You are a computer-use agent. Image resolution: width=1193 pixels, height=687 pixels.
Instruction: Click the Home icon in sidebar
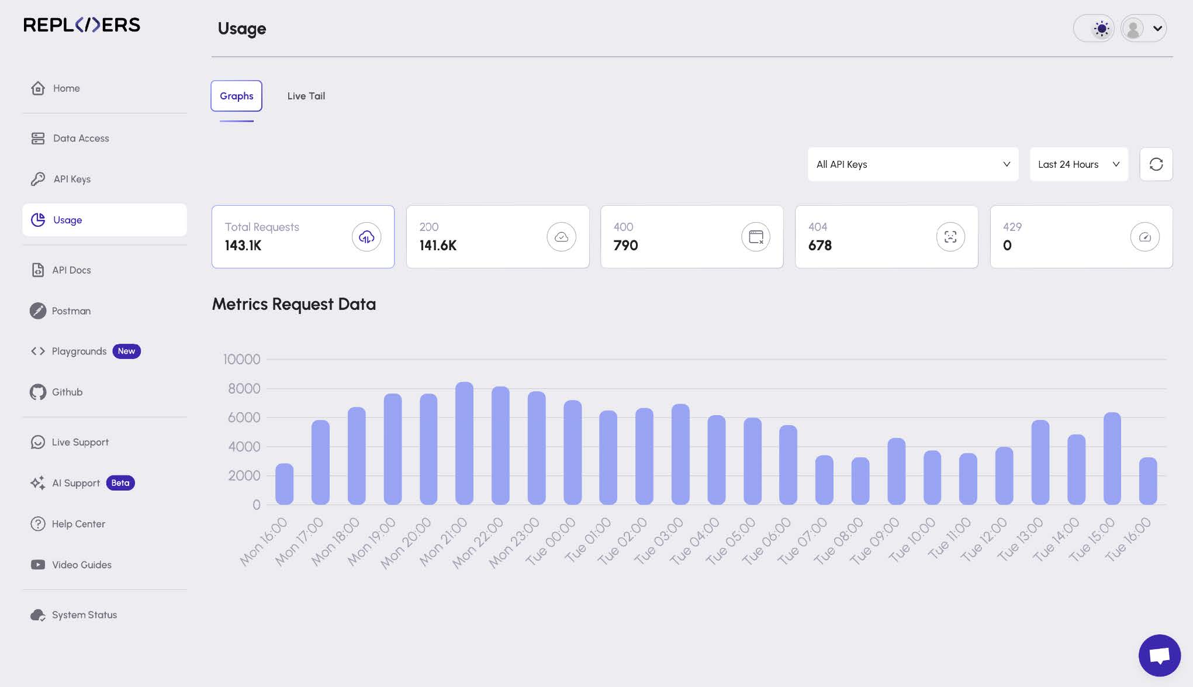coord(38,88)
